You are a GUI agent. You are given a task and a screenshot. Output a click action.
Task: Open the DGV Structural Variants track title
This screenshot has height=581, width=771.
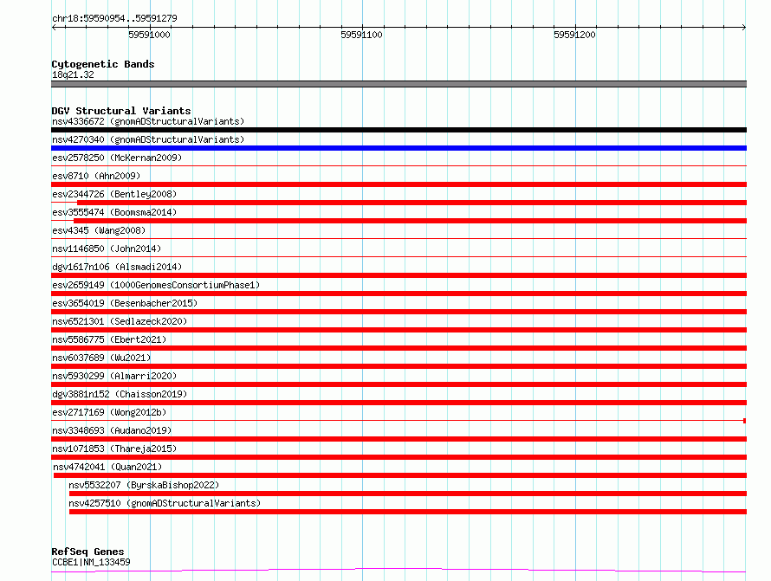coord(121,111)
